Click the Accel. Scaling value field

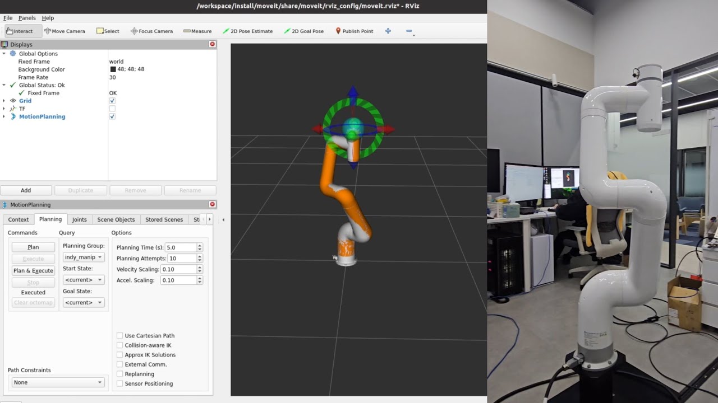coord(178,280)
